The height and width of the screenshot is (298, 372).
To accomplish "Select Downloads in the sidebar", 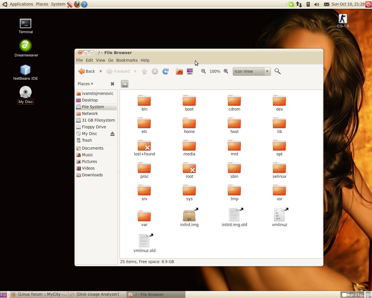I will coord(92,175).
